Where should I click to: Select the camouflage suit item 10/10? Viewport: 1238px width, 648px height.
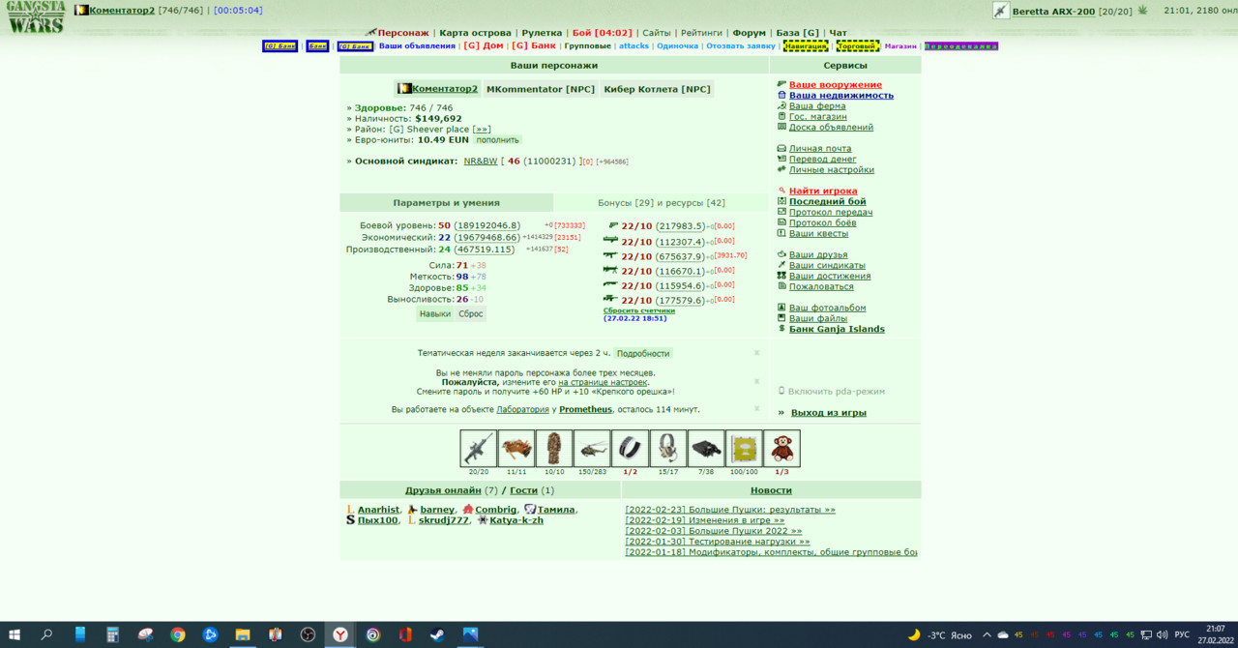[554, 449]
